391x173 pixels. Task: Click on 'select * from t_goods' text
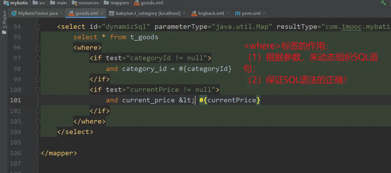[x=116, y=37]
